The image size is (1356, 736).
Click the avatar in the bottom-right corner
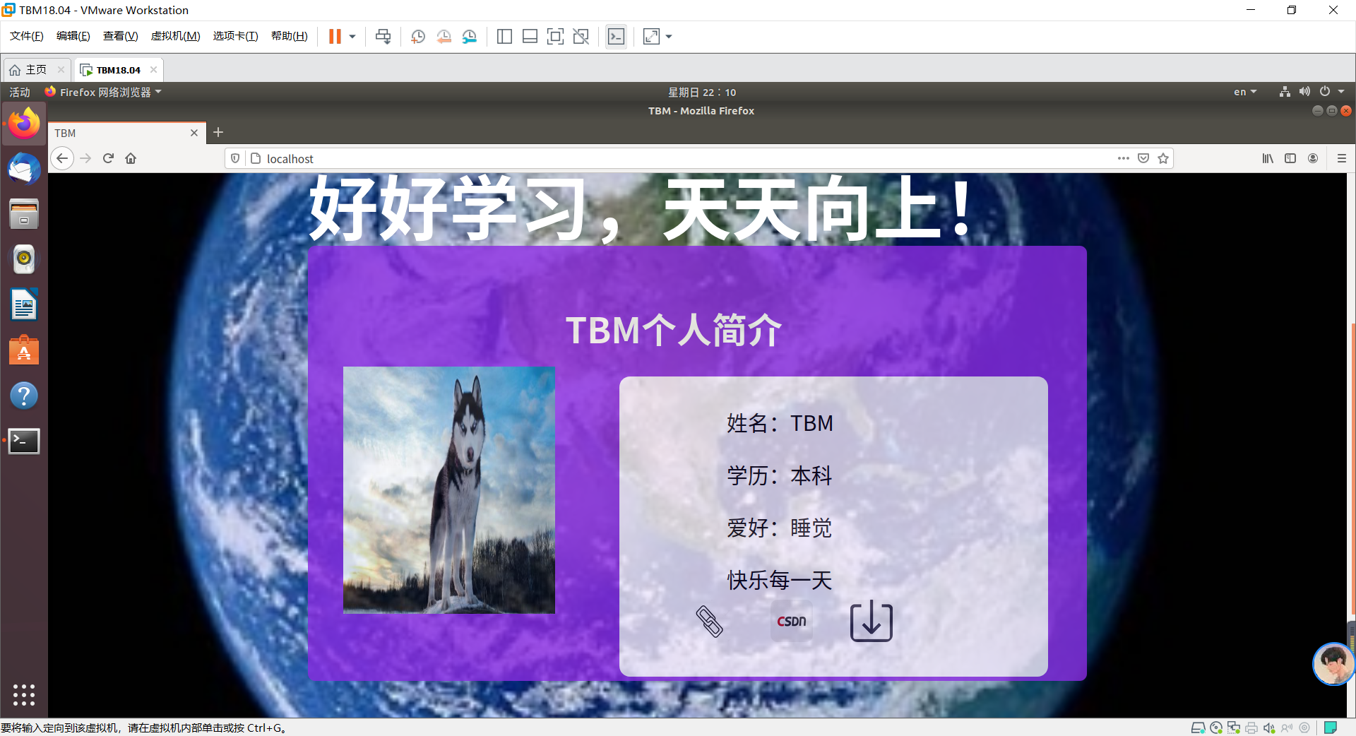point(1333,664)
